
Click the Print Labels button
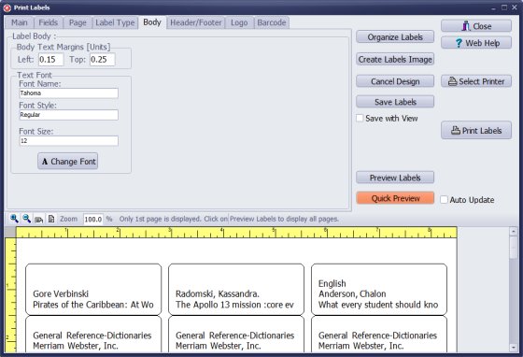476,130
